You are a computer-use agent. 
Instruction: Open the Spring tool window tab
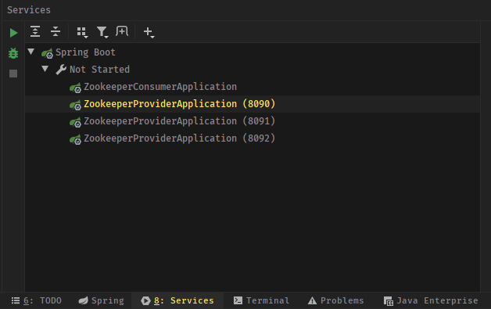click(101, 300)
